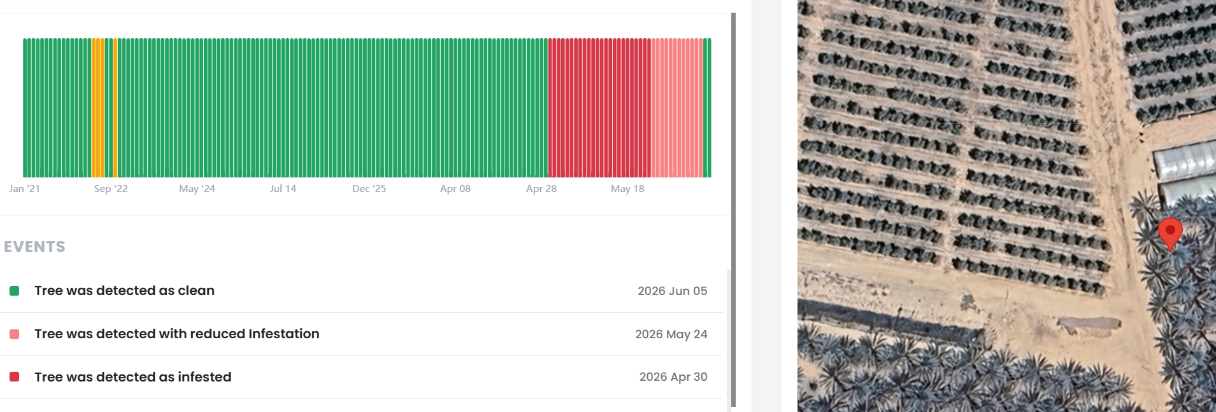The height and width of the screenshot is (412, 1216).
Task: Click the panel vertical scrollbar
Action: (x=733, y=210)
